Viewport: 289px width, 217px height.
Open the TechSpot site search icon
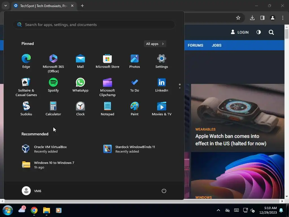[x=271, y=32]
